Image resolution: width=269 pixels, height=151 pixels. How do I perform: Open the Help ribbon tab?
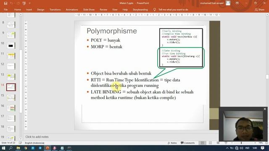click(x=125, y=10)
